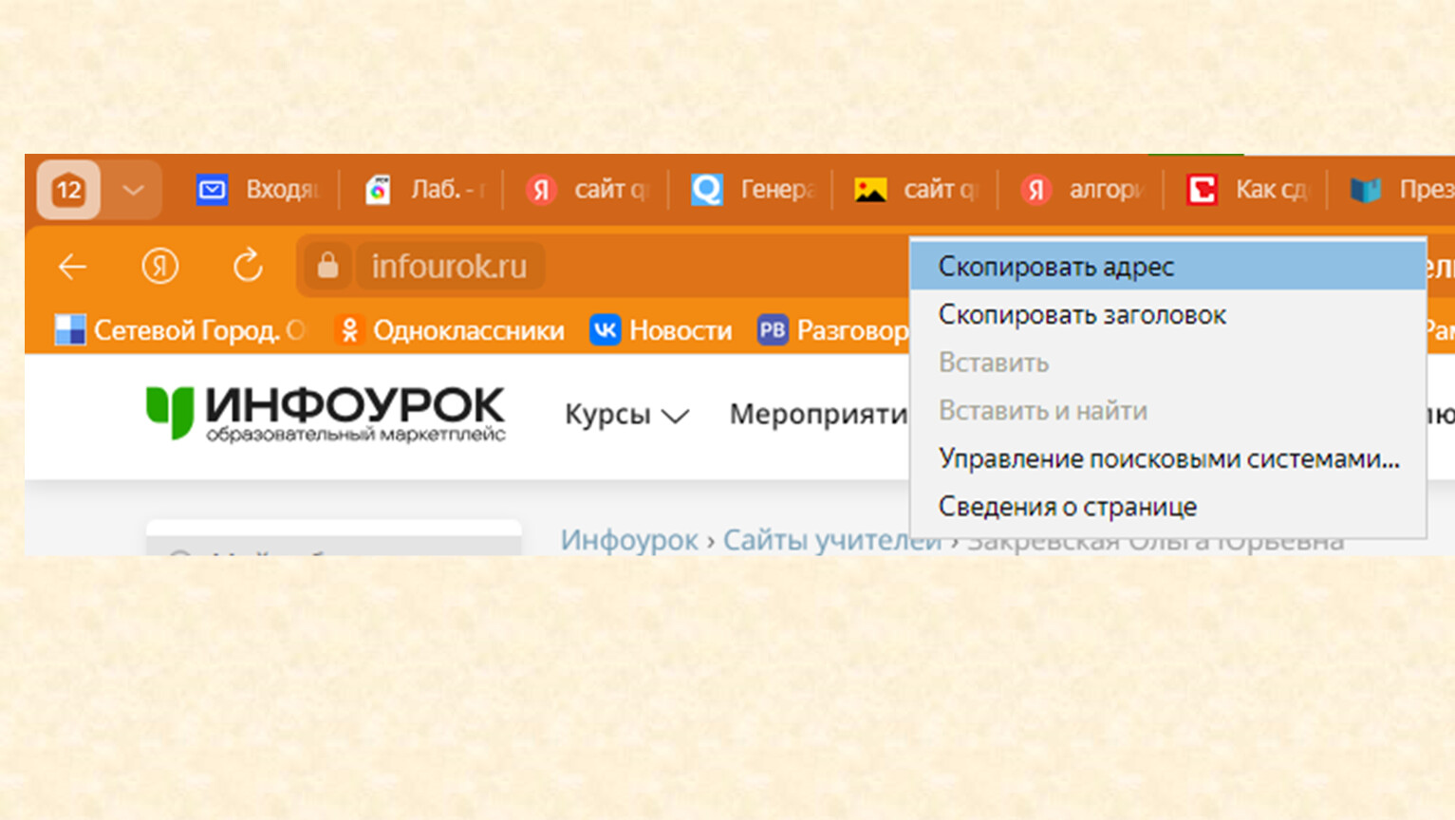Switch to the Входящие mail tab
The image size is (1455, 820).
(258, 190)
